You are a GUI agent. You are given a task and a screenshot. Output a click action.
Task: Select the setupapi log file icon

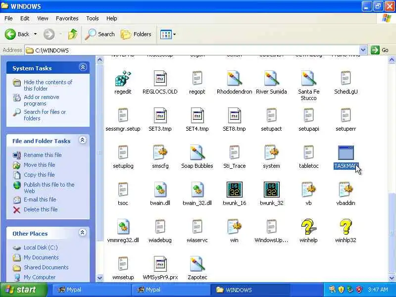click(x=308, y=115)
